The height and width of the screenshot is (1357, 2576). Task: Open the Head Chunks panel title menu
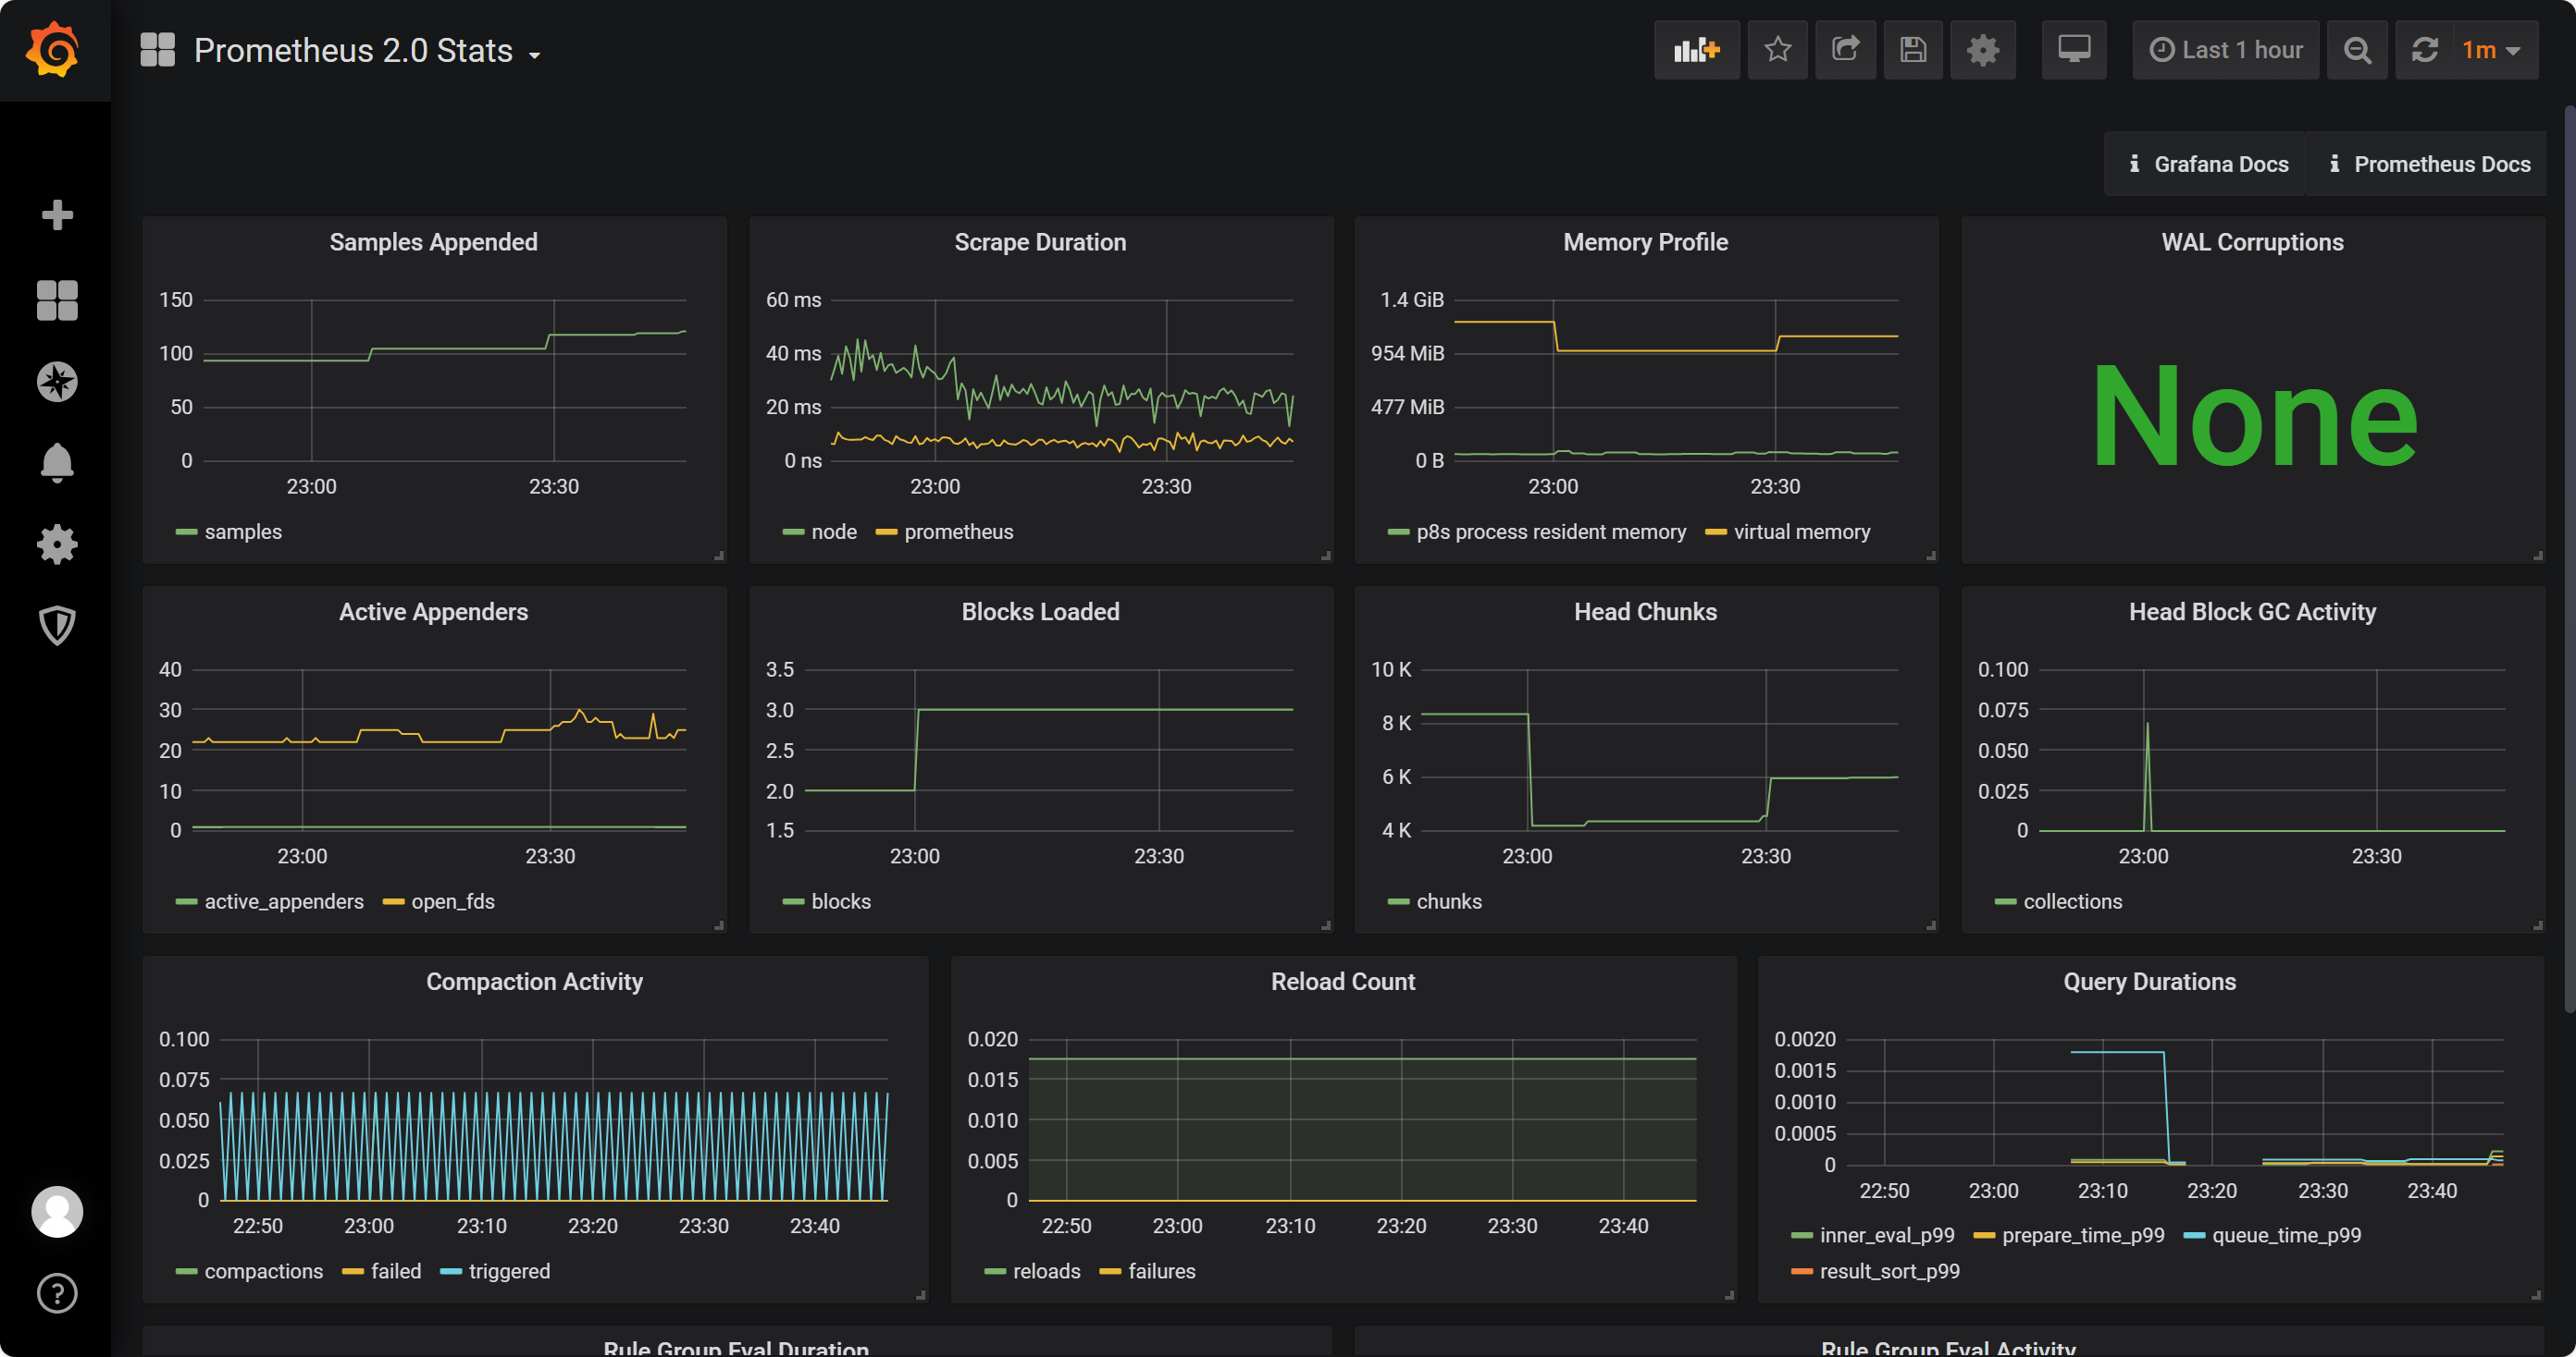(x=1645, y=613)
